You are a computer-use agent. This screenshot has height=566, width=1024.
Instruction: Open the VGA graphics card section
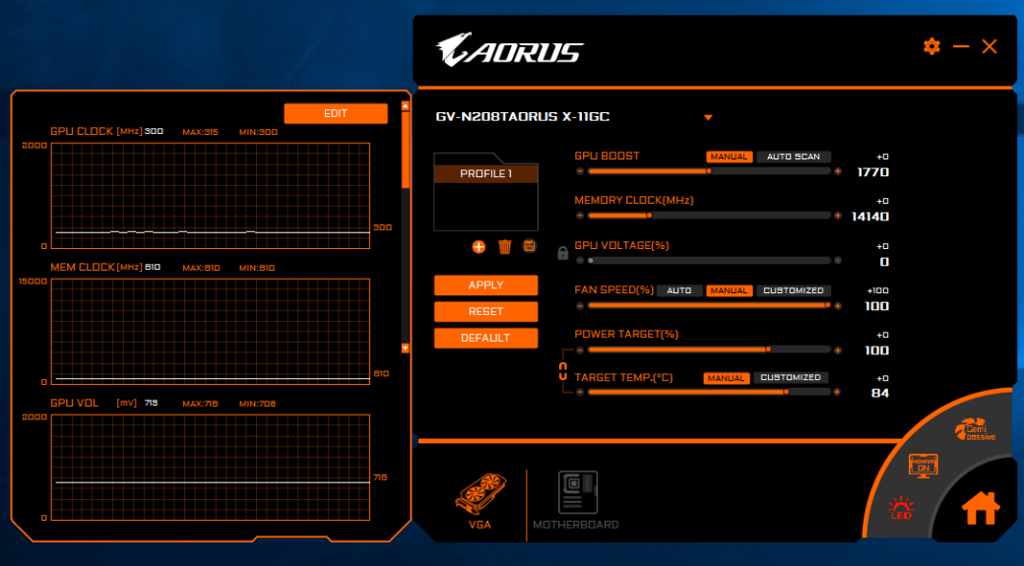[480, 501]
